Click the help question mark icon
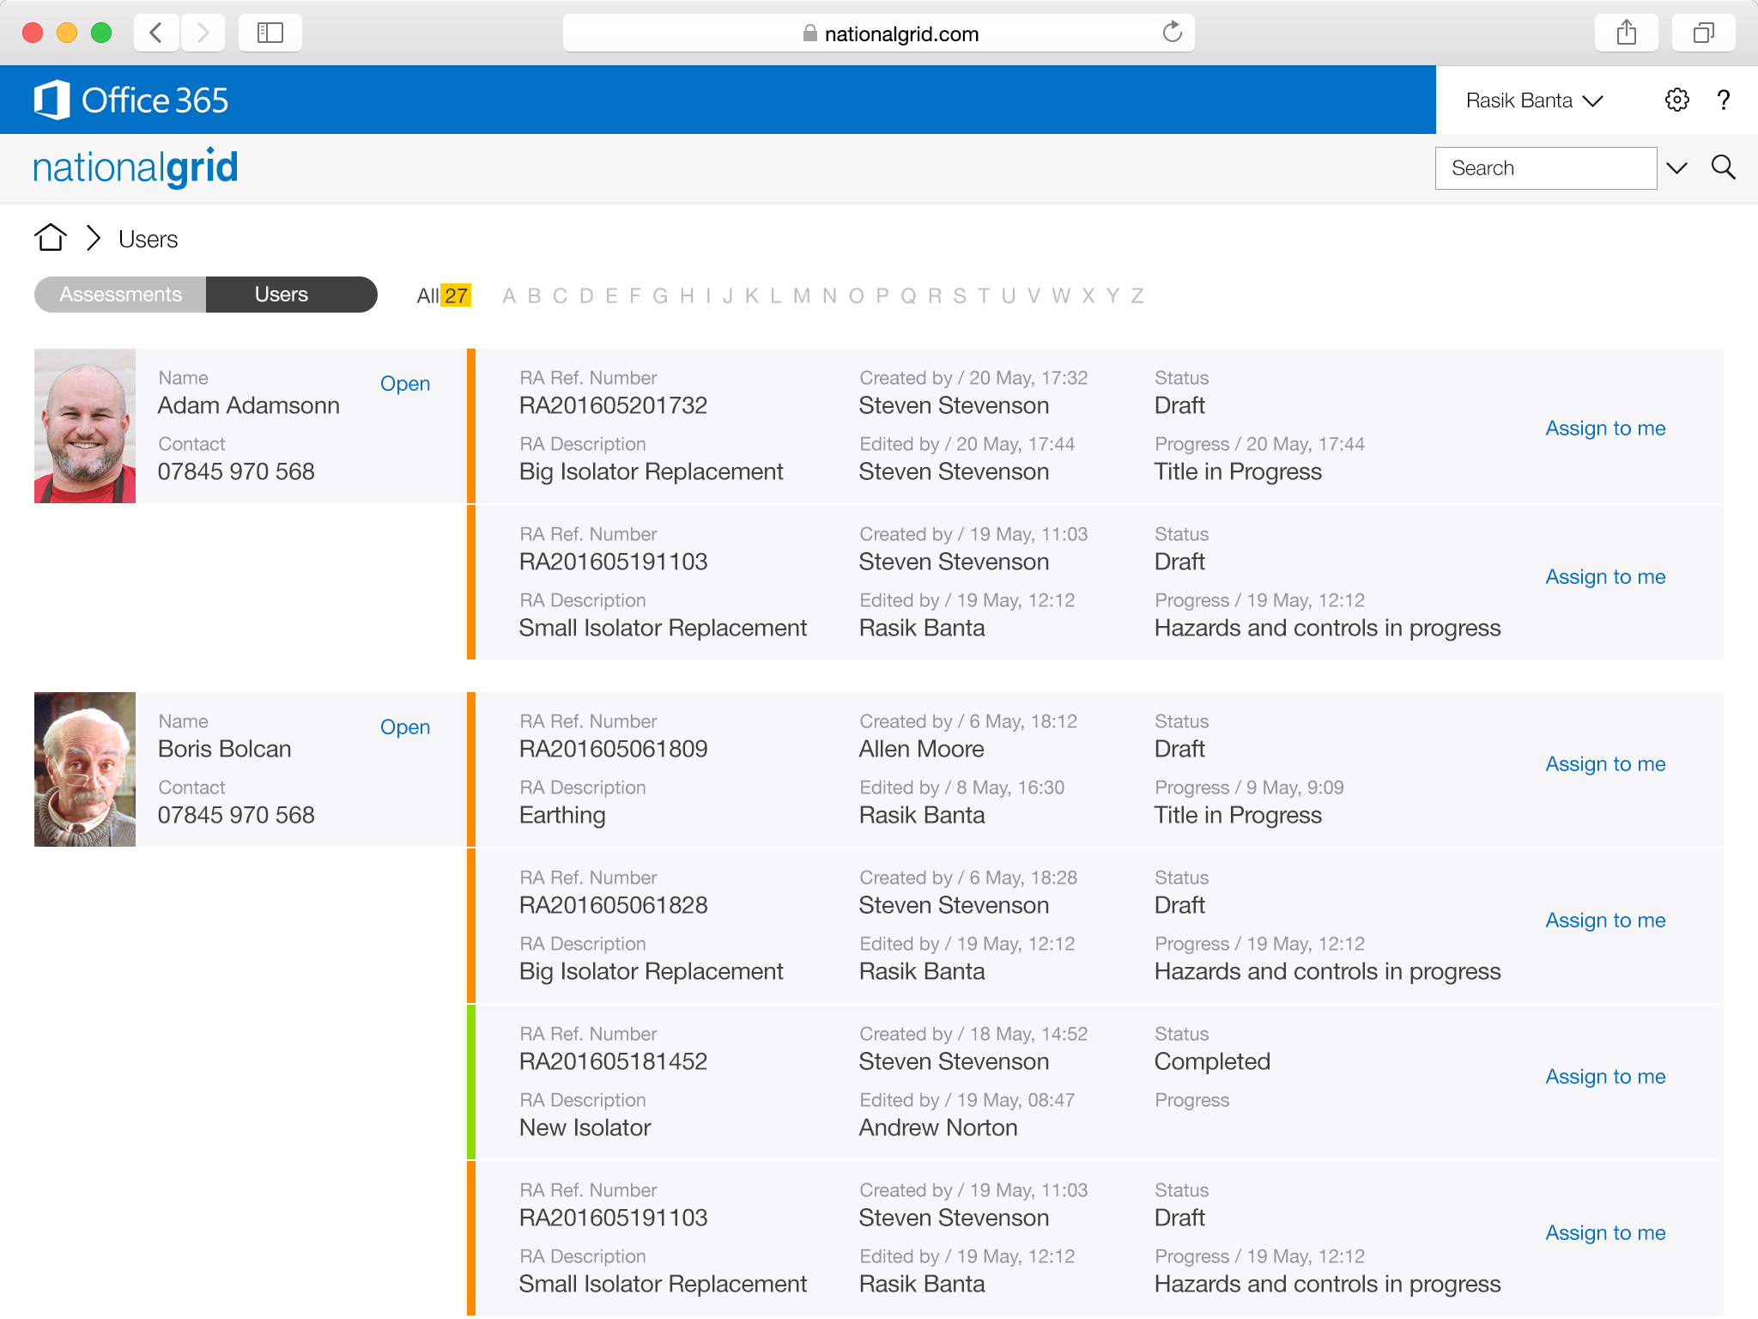Viewport: 1758px width, 1319px height. click(x=1723, y=100)
